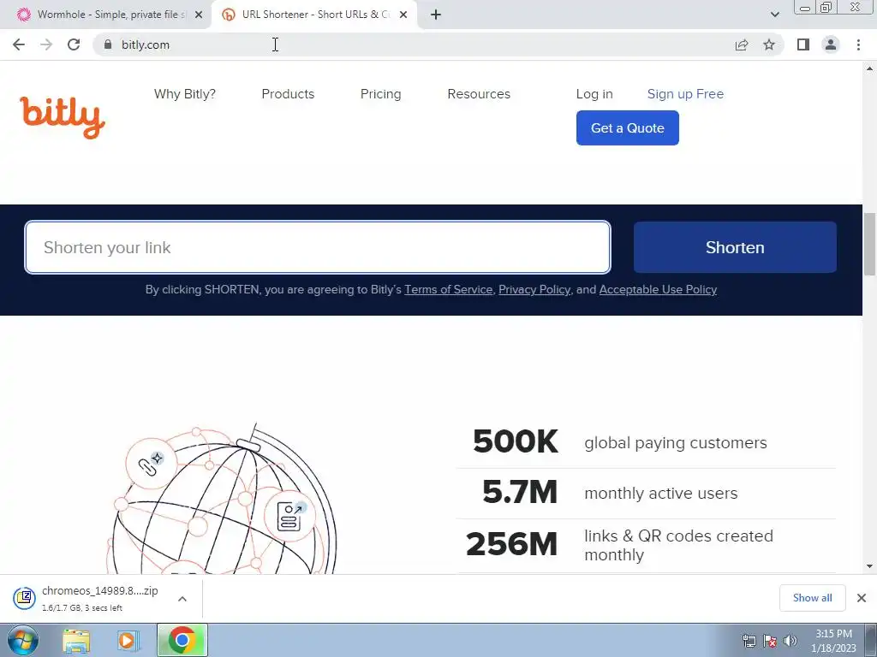877x657 pixels.
Task: Click the Log in link
Action: (x=594, y=94)
